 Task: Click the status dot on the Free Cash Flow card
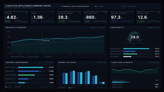(x=106, y=13)
